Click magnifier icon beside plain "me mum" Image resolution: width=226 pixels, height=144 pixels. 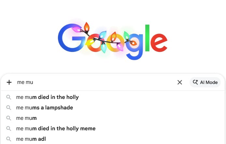(9, 118)
